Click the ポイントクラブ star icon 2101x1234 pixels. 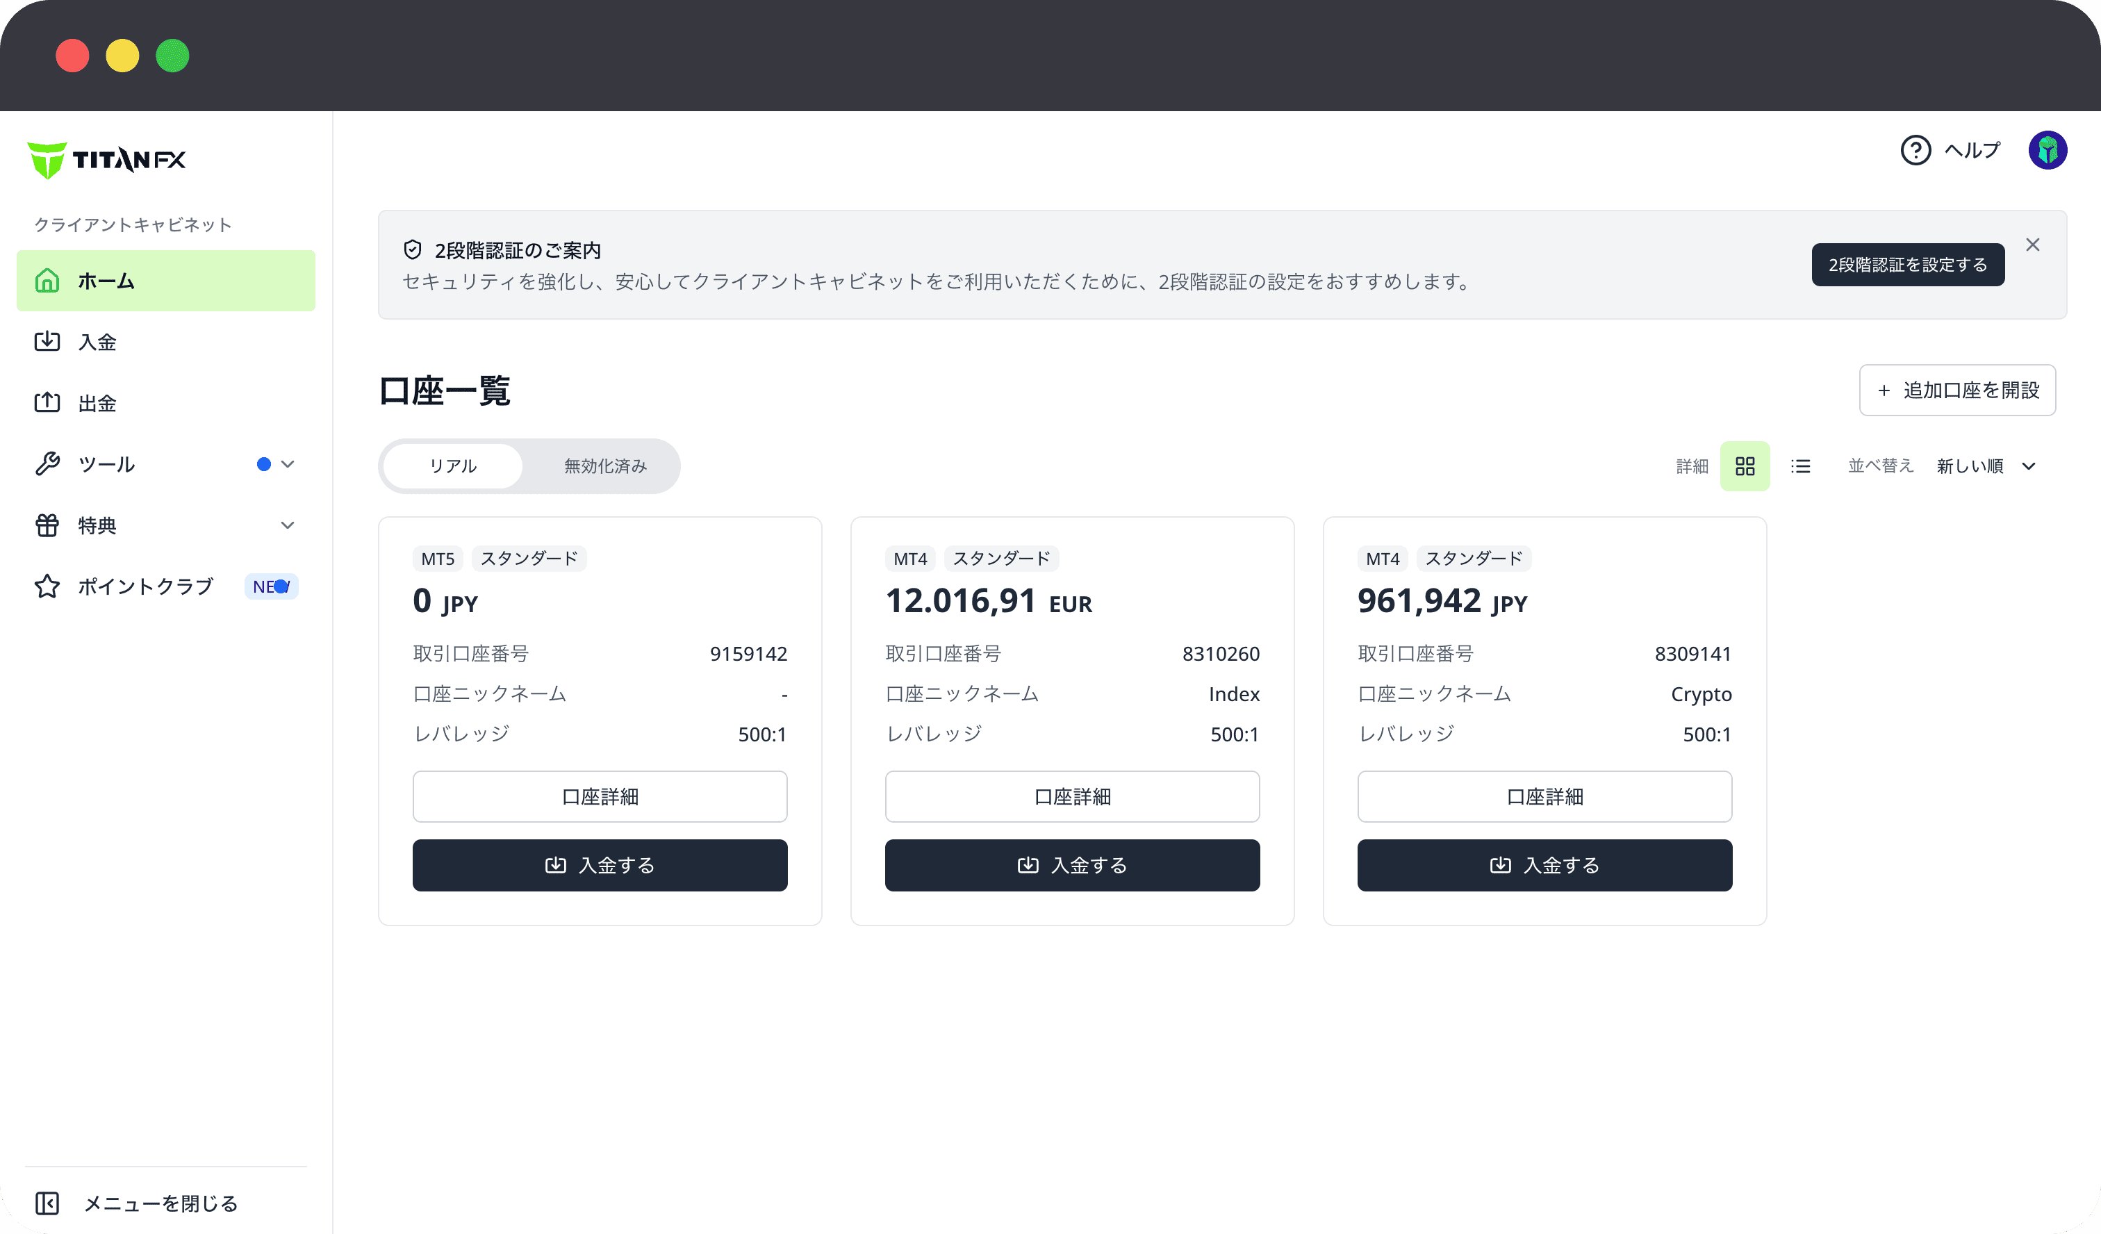point(47,586)
